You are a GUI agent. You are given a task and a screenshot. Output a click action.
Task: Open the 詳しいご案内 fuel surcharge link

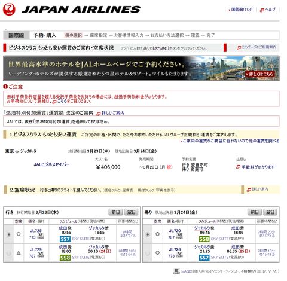pyautogui.click(x=113, y=113)
